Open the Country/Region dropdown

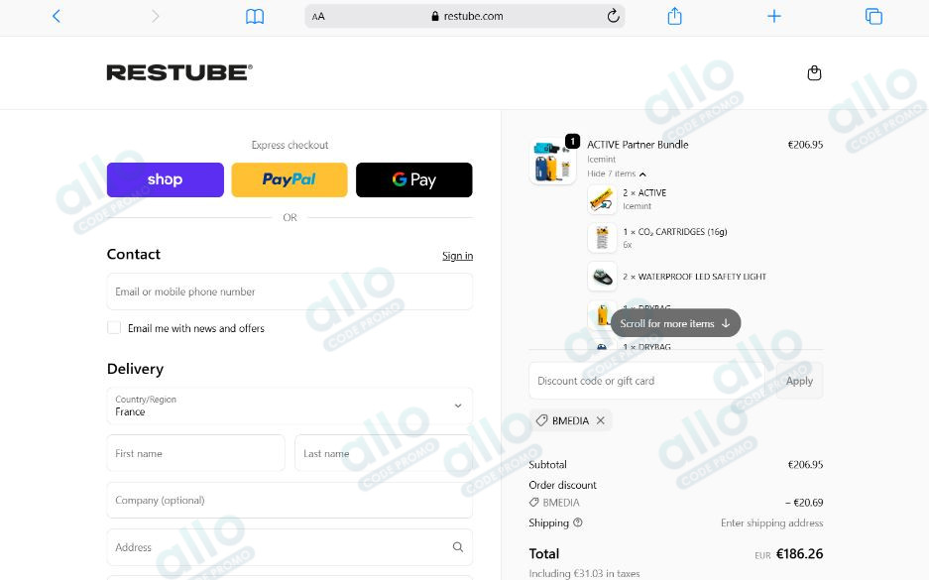290,406
